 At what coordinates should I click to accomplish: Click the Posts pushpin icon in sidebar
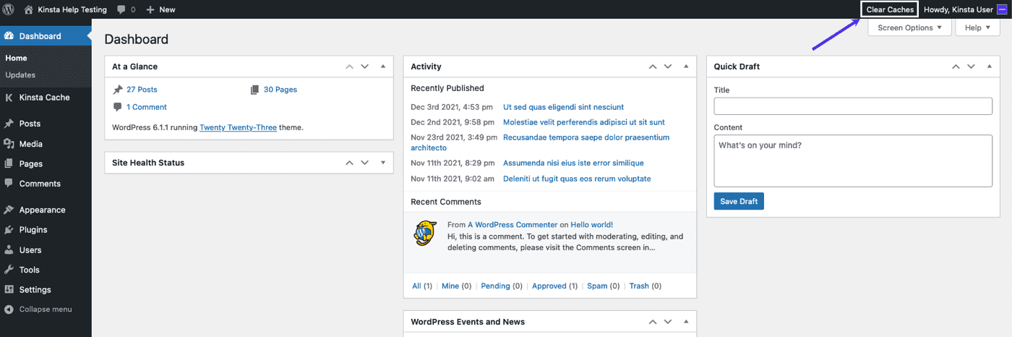(9, 124)
